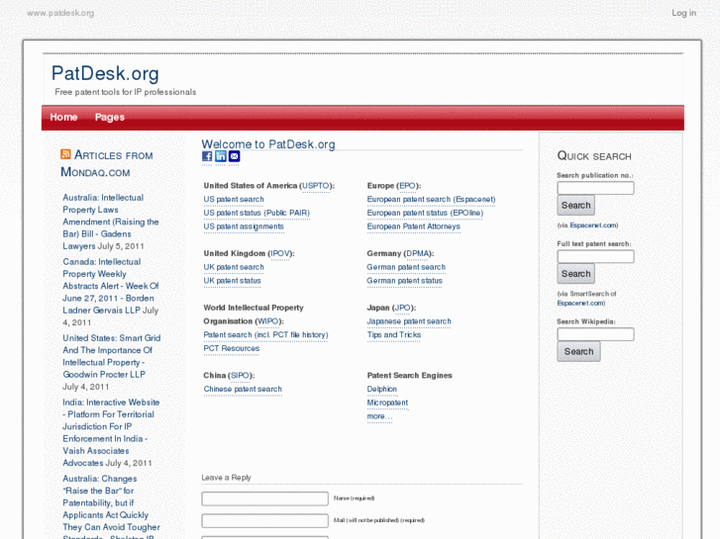Open UK patent status link
Image resolution: width=720 pixels, height=539 pixels.
click(x=232, y=281)
